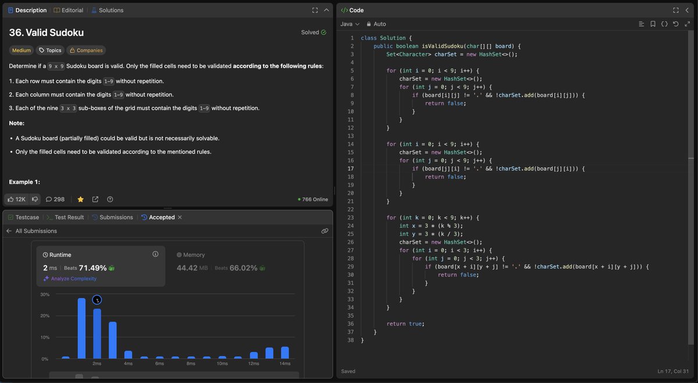
Task: Click the 44.42 MB memory value
Action: 192,268
